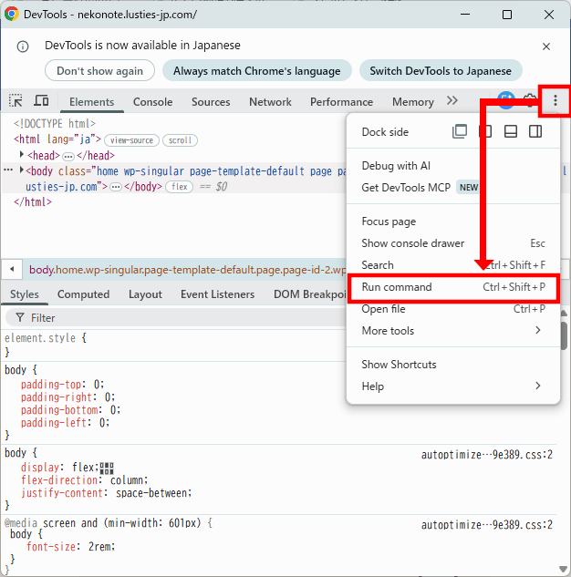The width and height of the screenshot is (571, 577).
Task: Dismiss the Japanese language info banner
Action: click(546, 46)
